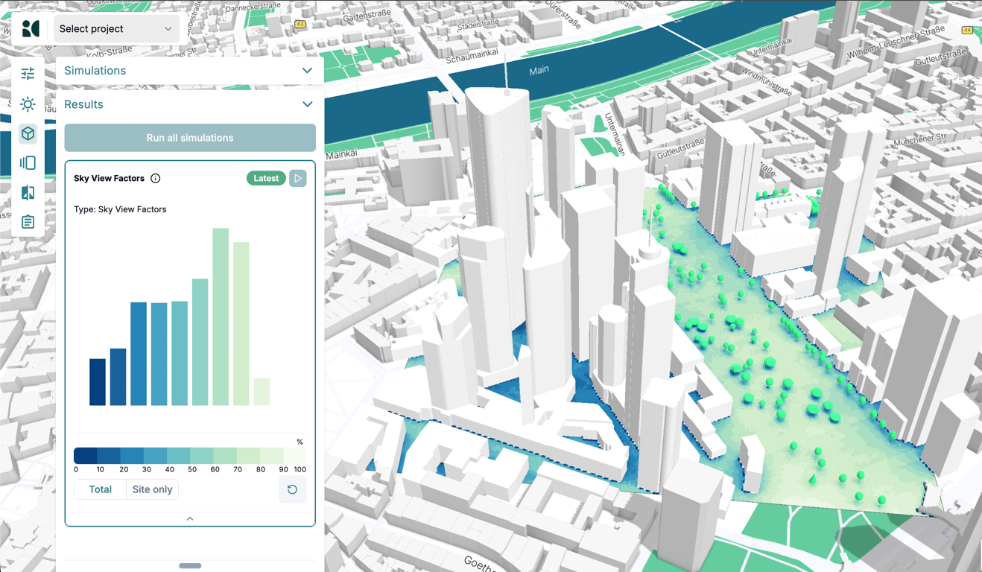
Task: Select the 40–50% legend color swatch
Action: tap(179, 456)
